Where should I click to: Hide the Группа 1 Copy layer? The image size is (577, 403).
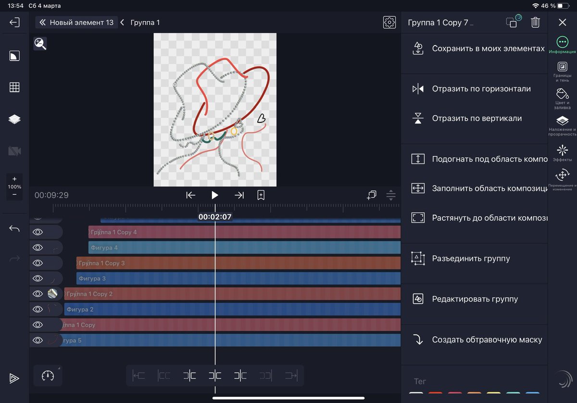pyautogui.click(x=38, y=325)
